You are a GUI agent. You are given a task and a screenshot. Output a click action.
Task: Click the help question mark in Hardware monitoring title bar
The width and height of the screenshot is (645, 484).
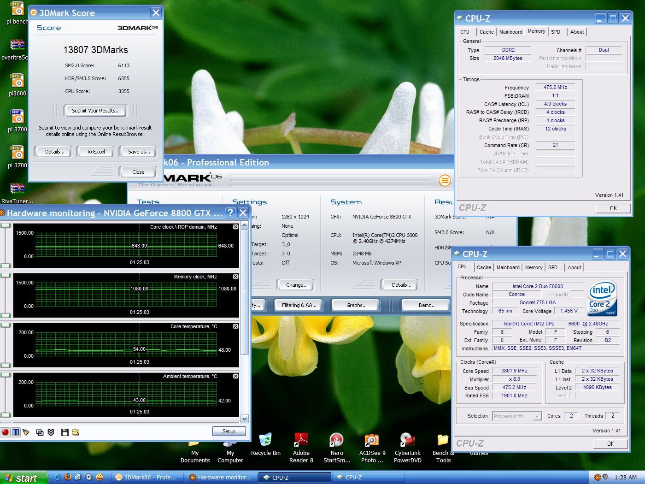[230, 212]
